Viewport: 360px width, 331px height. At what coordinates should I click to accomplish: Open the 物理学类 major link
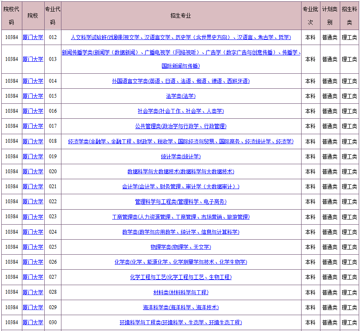[x=181, y=247]
